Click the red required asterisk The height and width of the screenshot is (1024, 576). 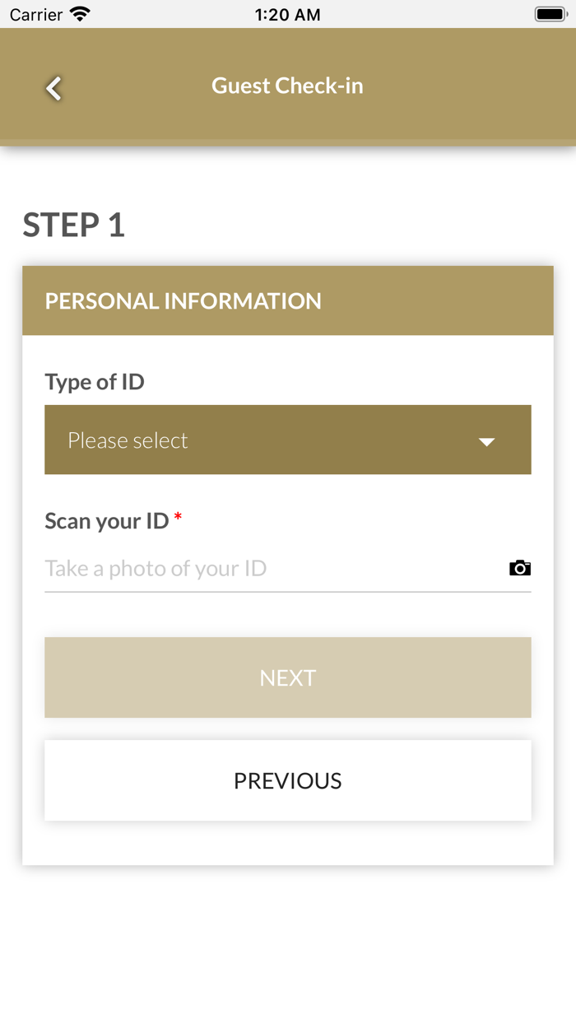[x=178, y=519]
